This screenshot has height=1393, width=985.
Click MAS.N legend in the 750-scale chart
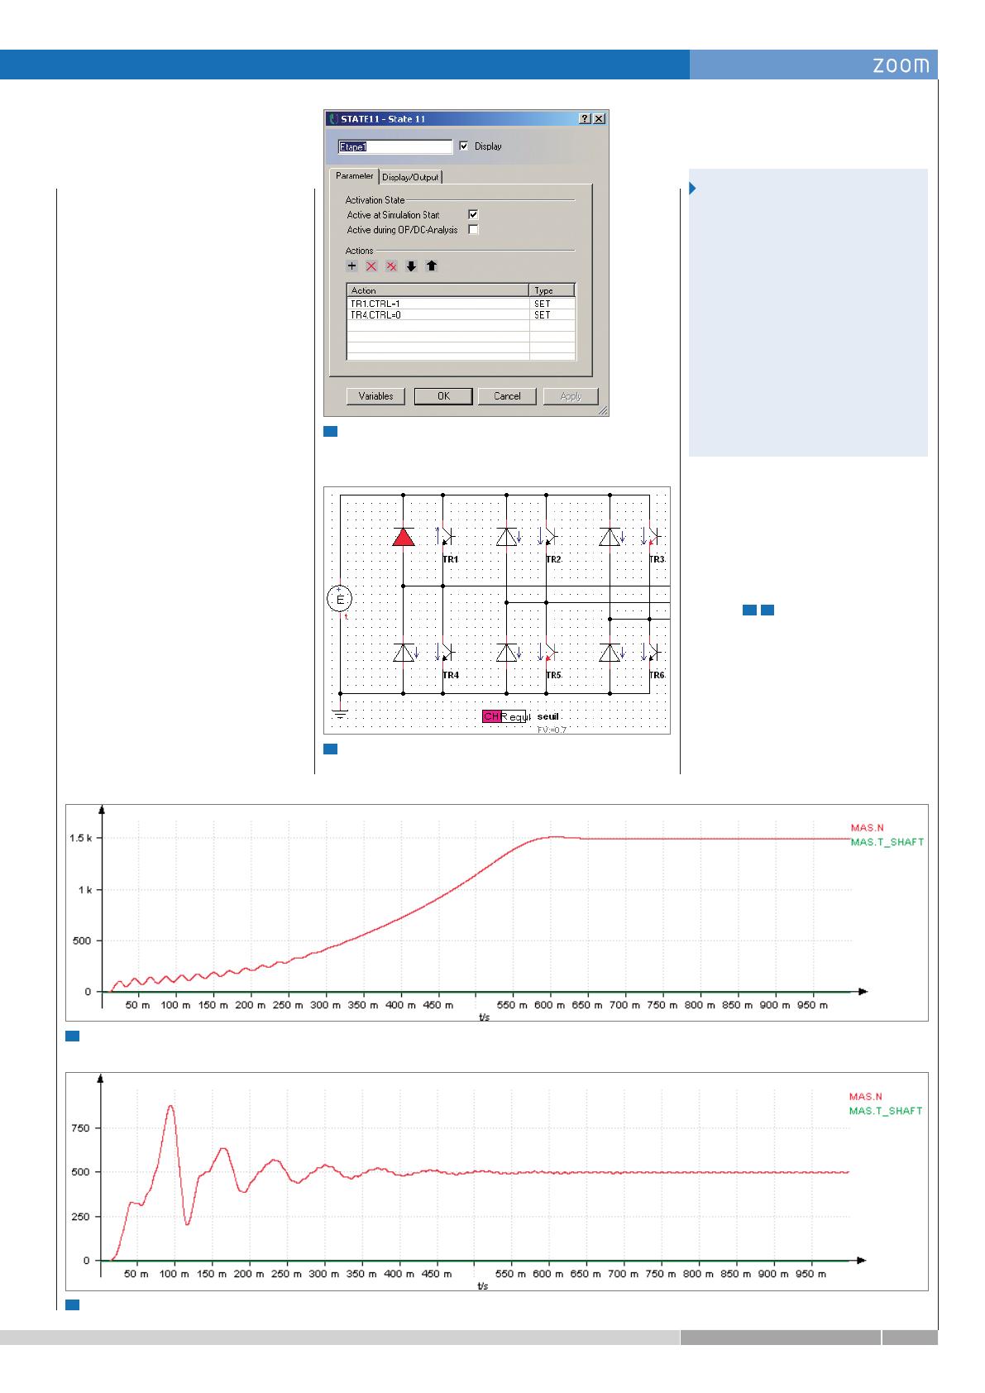867,1096
